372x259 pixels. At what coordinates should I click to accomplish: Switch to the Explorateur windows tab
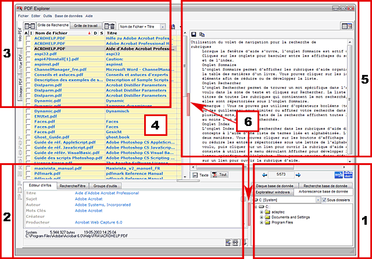(x=273, y=192)
